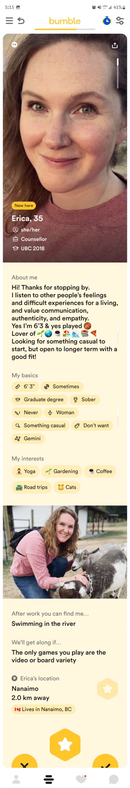Open the Spotlight timer icon
The height and width of the screenshot is (788, 130).
pos(107,21)
